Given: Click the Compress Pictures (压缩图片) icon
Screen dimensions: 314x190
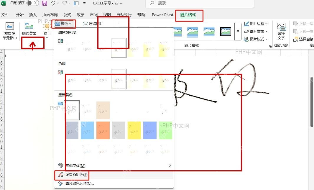Looking at the screenshot, I should point(86,24).
